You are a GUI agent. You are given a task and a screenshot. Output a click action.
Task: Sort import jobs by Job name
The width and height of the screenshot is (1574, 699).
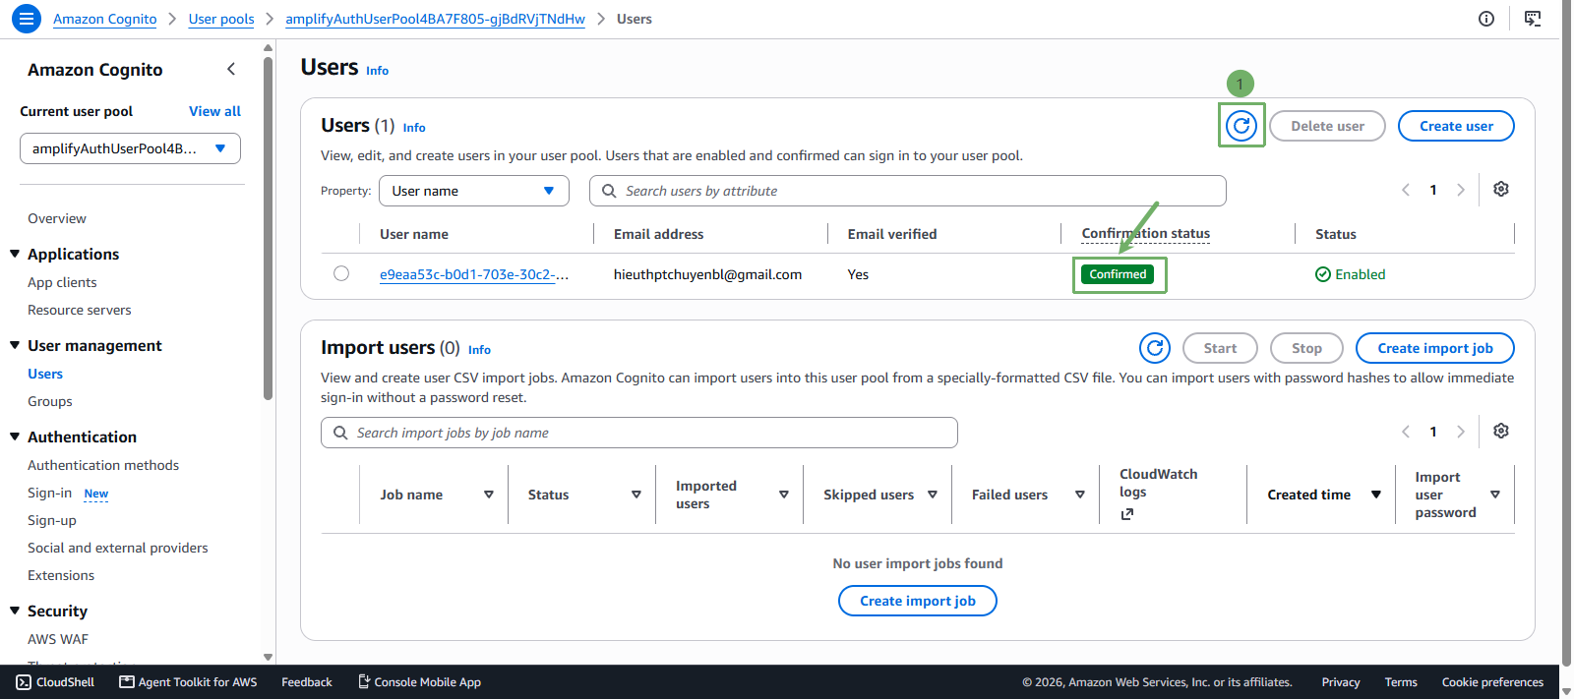point(489,495)
